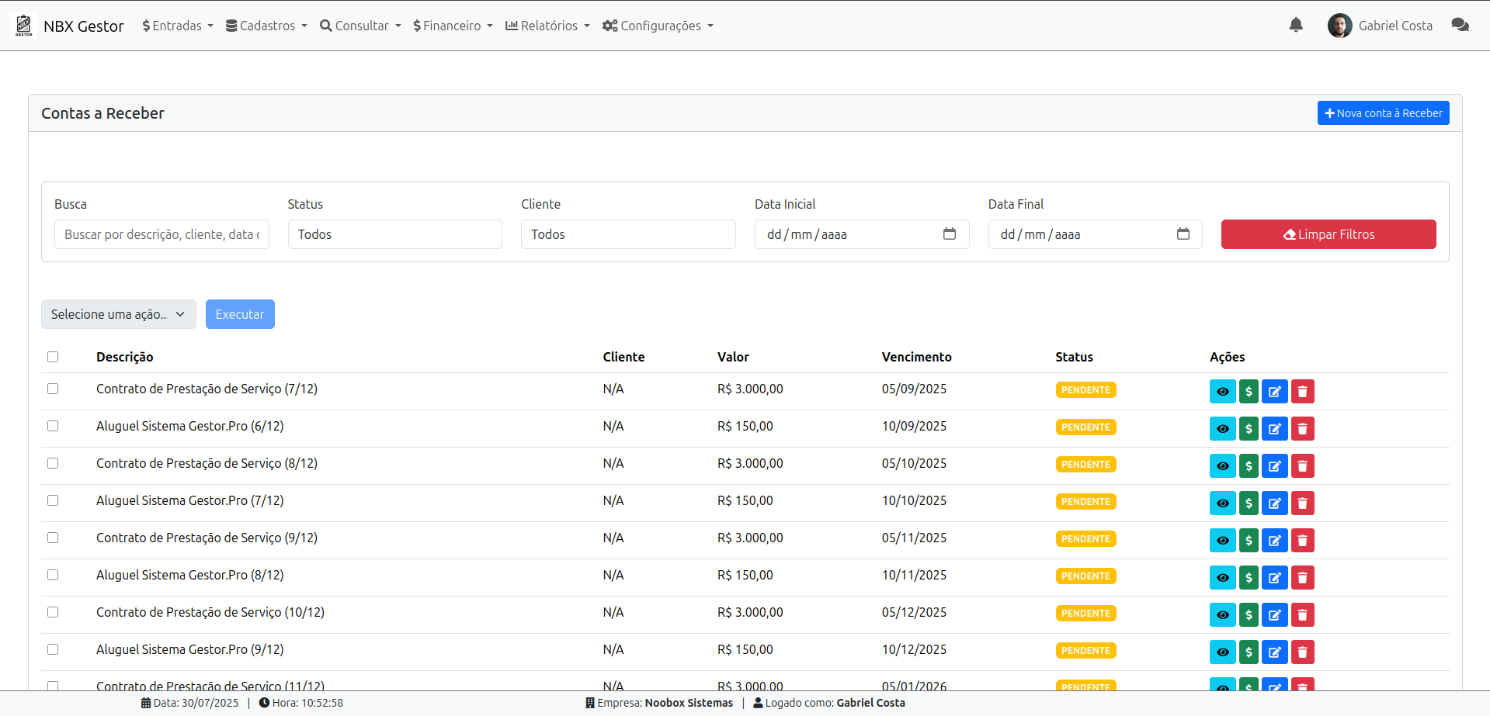Open calendar picker for Data Inicial

click(x=949, y=234)
